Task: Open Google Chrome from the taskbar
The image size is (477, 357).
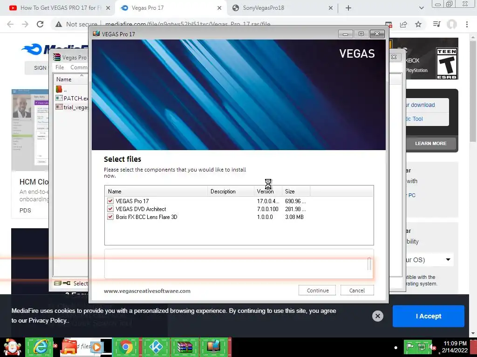Action: click(125, 347)
